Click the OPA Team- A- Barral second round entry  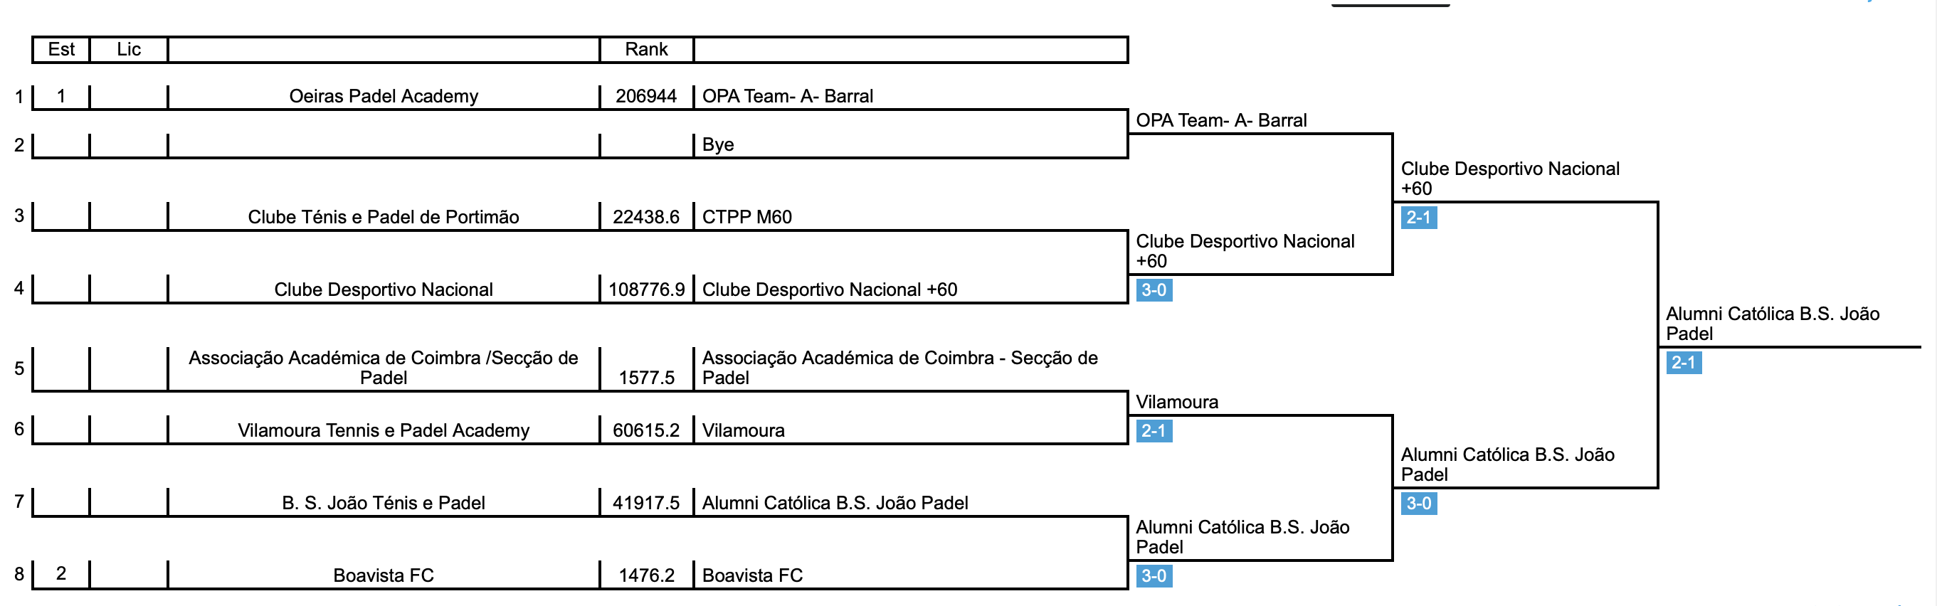(1221, 120)
